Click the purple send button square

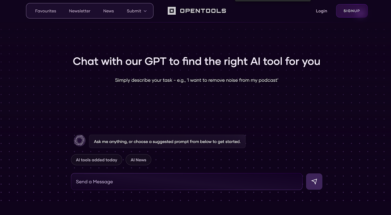(314, 181)
